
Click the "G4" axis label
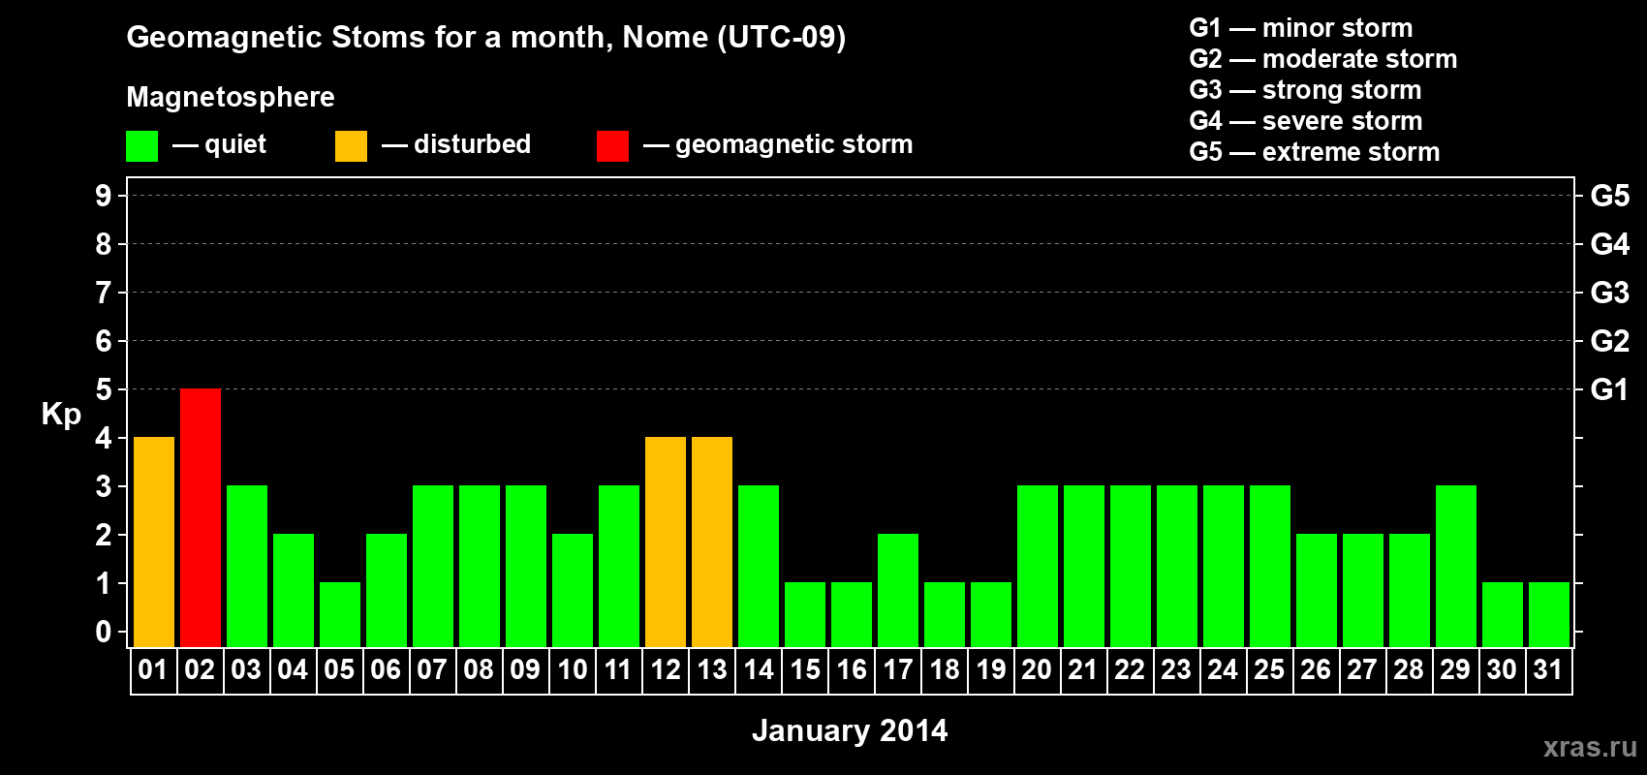point(1610,244)
